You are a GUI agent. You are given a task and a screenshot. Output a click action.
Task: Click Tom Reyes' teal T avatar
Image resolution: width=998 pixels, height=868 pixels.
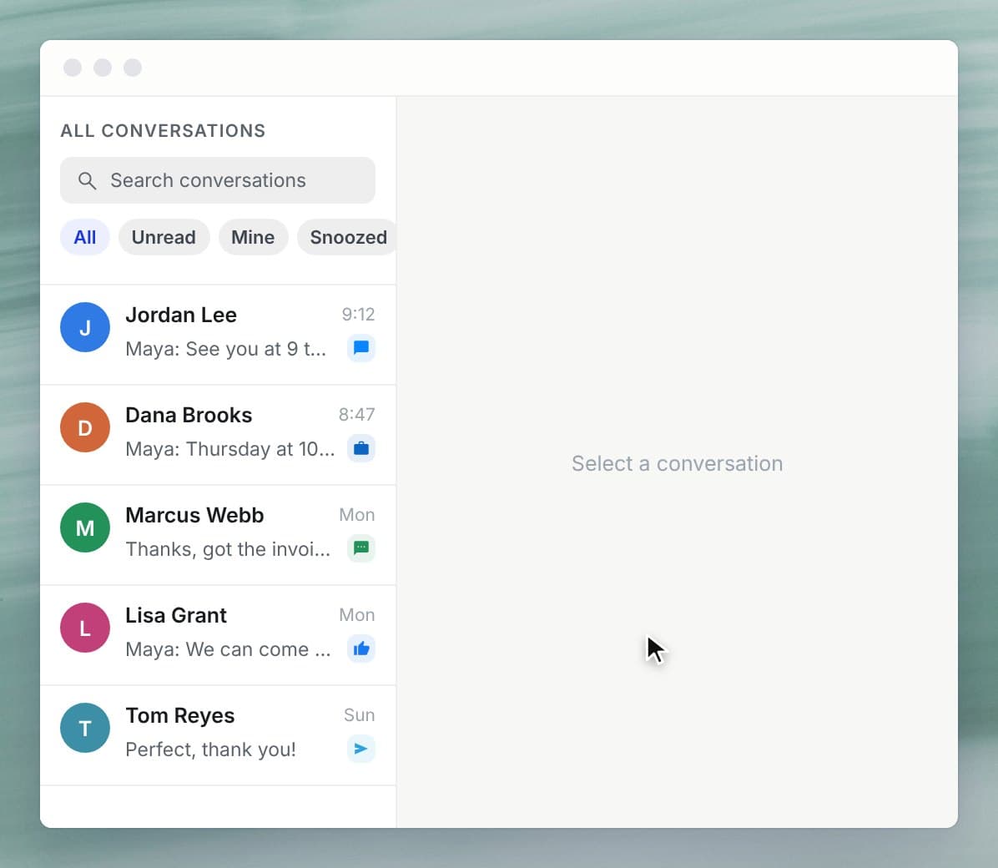pyautogui.click(x=85, y=728)
